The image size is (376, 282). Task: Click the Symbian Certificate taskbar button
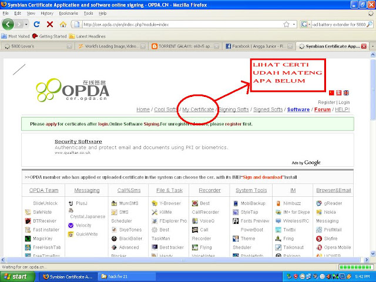click(x=68, y=277)
